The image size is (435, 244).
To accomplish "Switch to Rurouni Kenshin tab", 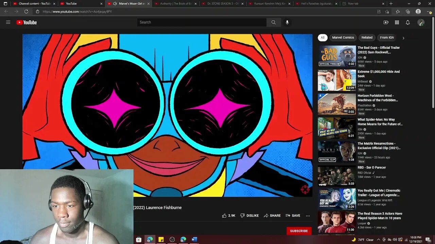I will (x=269, y=4).
